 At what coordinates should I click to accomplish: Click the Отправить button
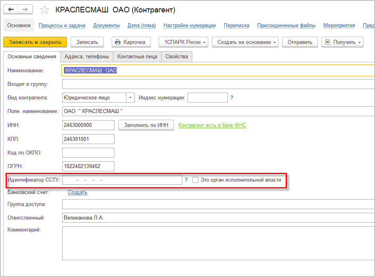click(x=300, y=42)
